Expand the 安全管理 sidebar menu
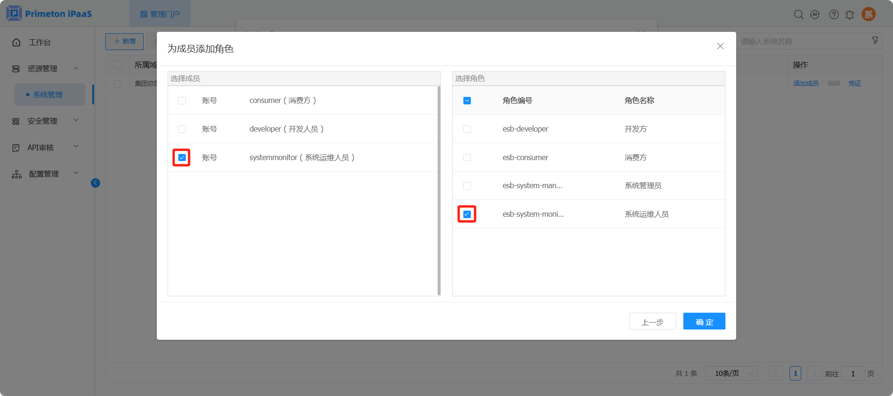Viewport: 893px width, 396px height. point(45,121)
